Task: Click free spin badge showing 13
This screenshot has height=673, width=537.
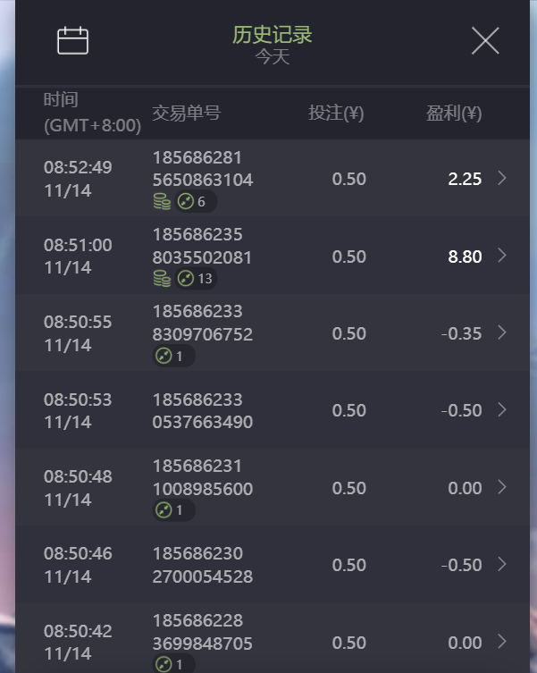Action: (x=196, y=279)
